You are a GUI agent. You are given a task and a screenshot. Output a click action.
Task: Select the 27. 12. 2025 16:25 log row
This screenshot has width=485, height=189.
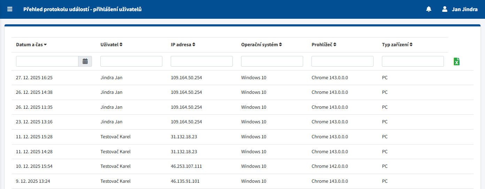(34, 78)
